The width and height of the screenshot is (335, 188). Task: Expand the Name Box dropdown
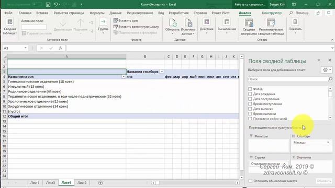click(26, 48)
